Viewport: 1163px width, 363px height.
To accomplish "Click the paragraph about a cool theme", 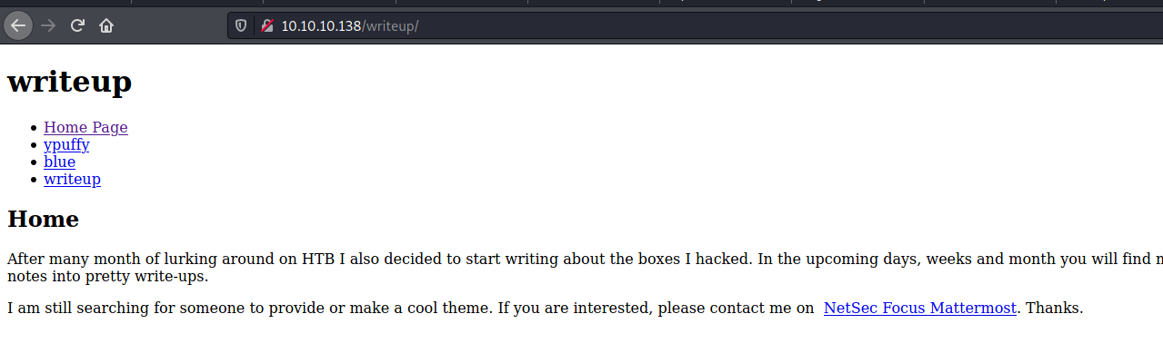I will click(x=546, y=308).
